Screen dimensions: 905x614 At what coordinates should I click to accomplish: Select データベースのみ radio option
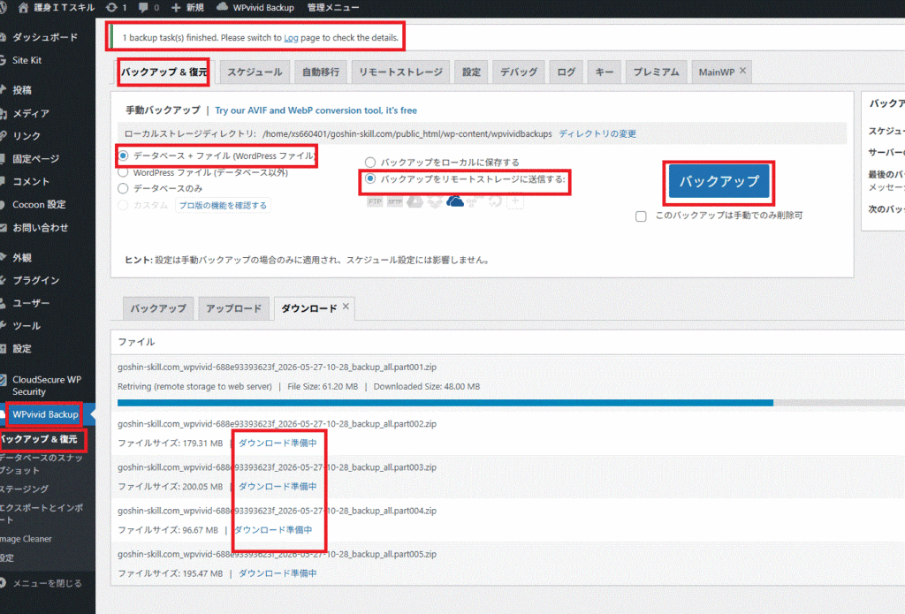(123, 189)
